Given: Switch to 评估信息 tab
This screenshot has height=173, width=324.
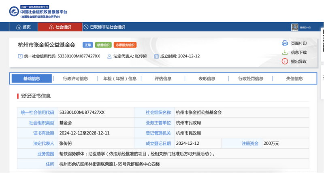Looking at the screenshot, I should (x=163, y=78).
